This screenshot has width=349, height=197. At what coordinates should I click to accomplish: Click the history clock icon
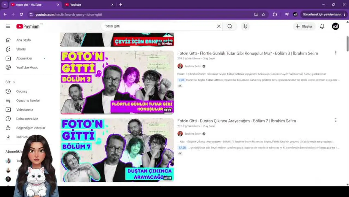(8, 91)
